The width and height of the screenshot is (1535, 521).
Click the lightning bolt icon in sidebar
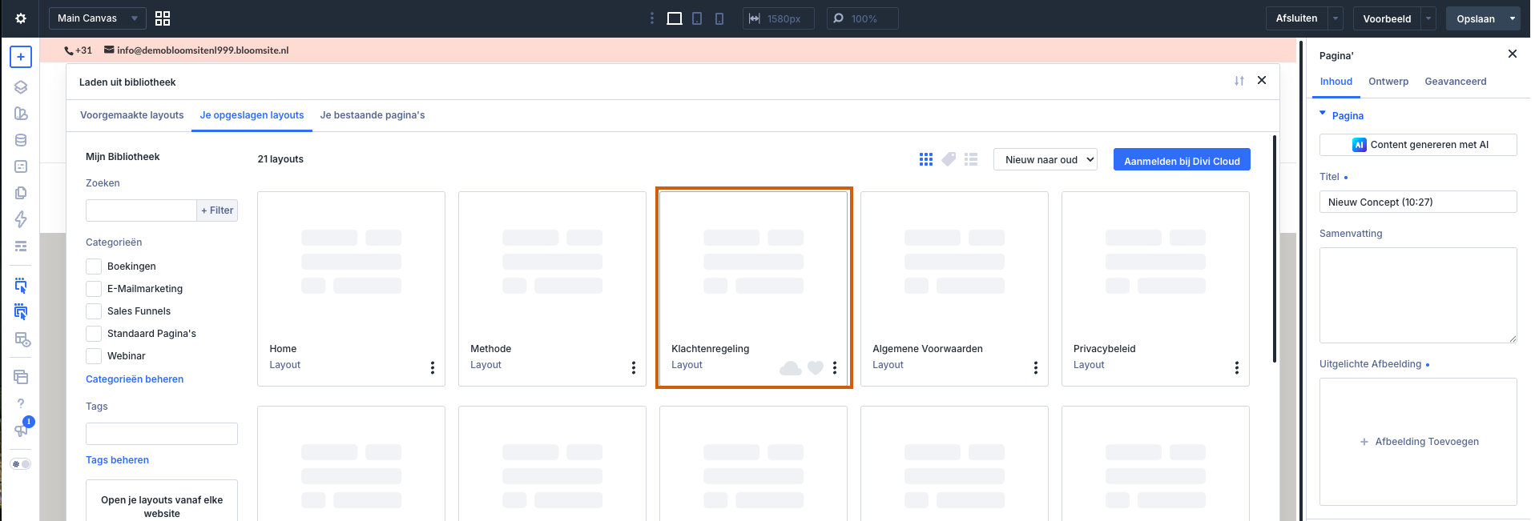(x=21, y=219)
